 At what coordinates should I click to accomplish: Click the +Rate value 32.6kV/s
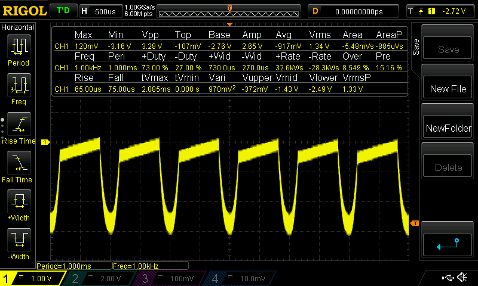point(289,67)
